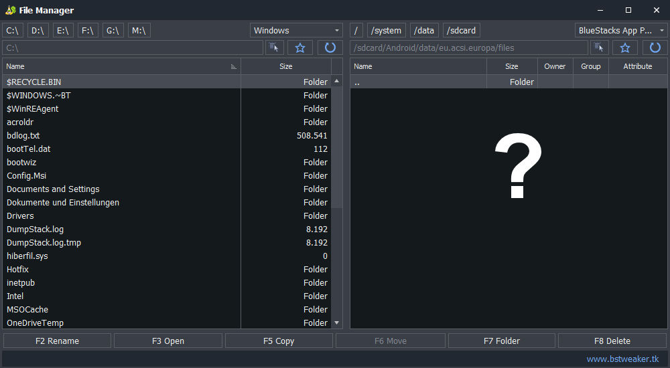Viewport: 670px width, 368px height.
Task: Select the Hotfix folder
Action: pos(167,270)
